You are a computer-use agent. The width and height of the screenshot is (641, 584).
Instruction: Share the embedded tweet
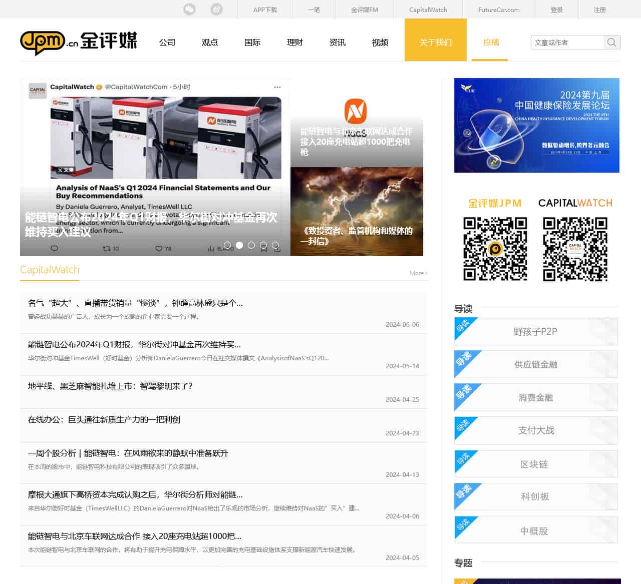point(277,248)
